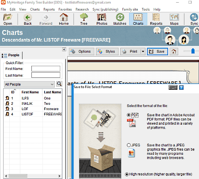Open the Research menu
The height and width of the screenshot is (179, 199).
coord(82,9)
